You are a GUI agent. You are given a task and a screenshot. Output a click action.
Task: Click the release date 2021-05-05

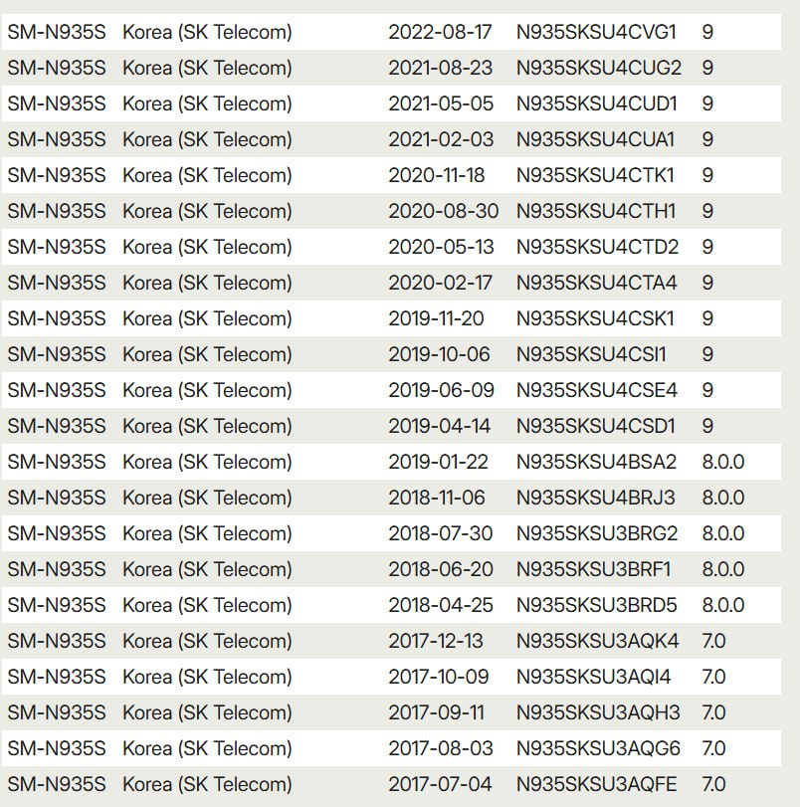point(441,103)
